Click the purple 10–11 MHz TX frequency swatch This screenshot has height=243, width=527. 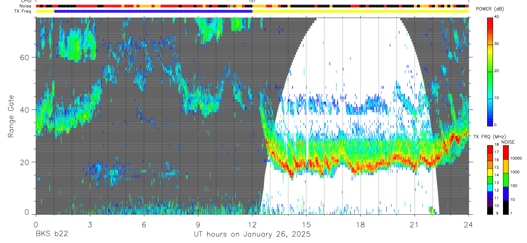pyautogui.click(x=490, y=203)
